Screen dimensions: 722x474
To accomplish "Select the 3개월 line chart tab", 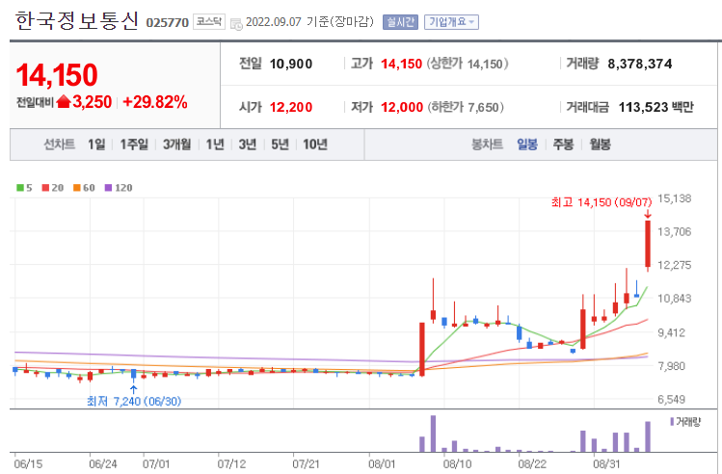I will (x=176, y=145).
